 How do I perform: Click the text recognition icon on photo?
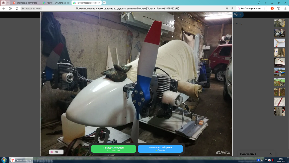click(x=51, y=152)
